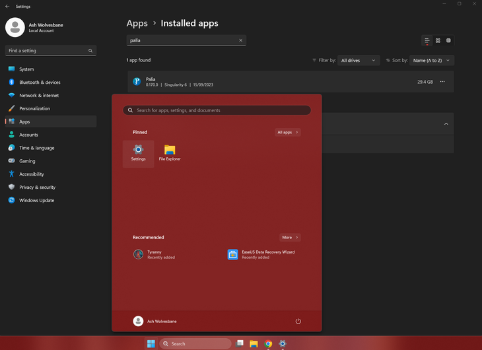
Task: Click the magnifier icon in Find a setting
Action: (x=90, y=51)
